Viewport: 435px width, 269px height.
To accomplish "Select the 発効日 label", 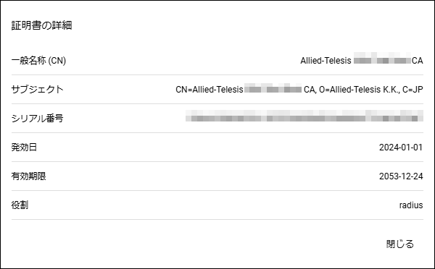I will tap(24, 147).
